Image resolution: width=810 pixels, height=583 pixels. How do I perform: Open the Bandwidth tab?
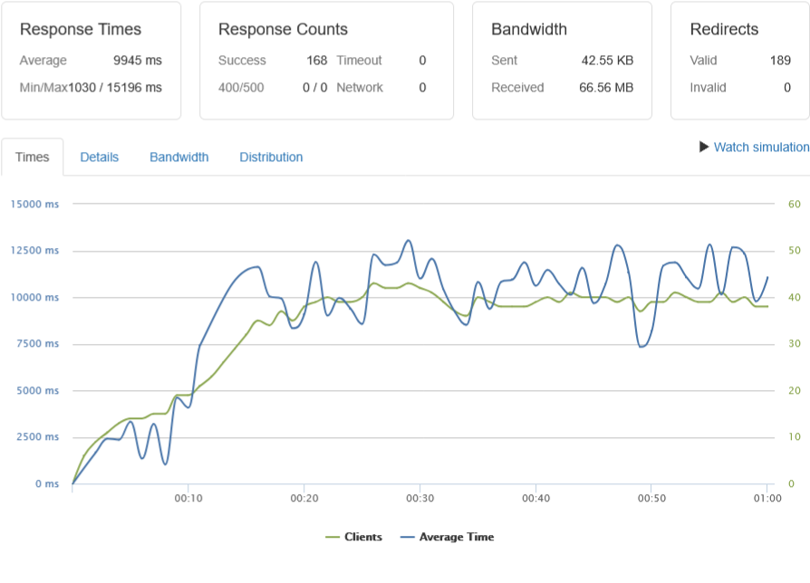click(x=178, y=157)
